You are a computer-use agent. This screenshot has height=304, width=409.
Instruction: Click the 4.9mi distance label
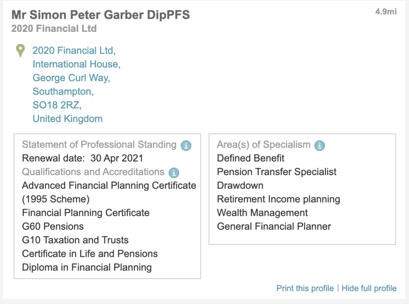pyautogui.click(x=386, y=12)
